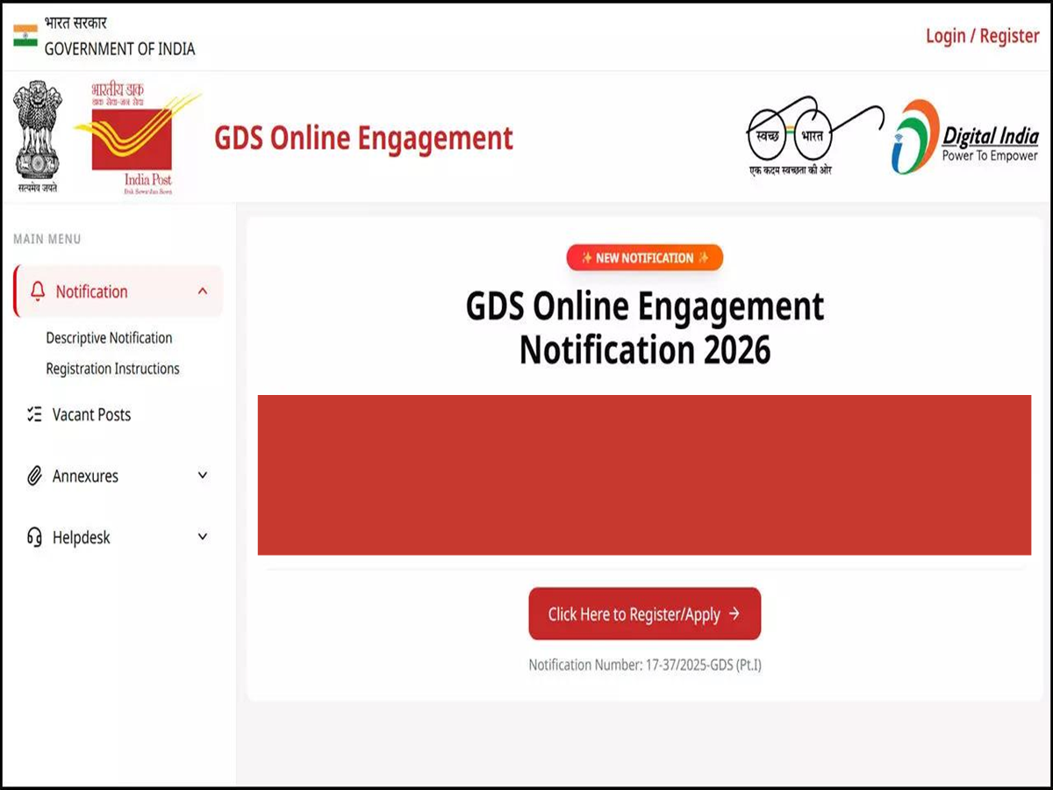The width and height of the screenshot is (1053, 790).
Task: Expand the Helpdesk dropdown arrow
Action: point(203,537)
